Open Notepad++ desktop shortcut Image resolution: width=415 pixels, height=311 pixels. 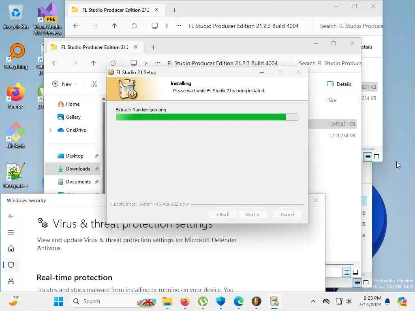pyautogui.click(x=16, y=175)
